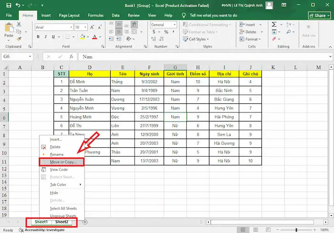The image size is (334, 233).
Task: Open the Formulas ribbon tab
Action: pos(95,15)
